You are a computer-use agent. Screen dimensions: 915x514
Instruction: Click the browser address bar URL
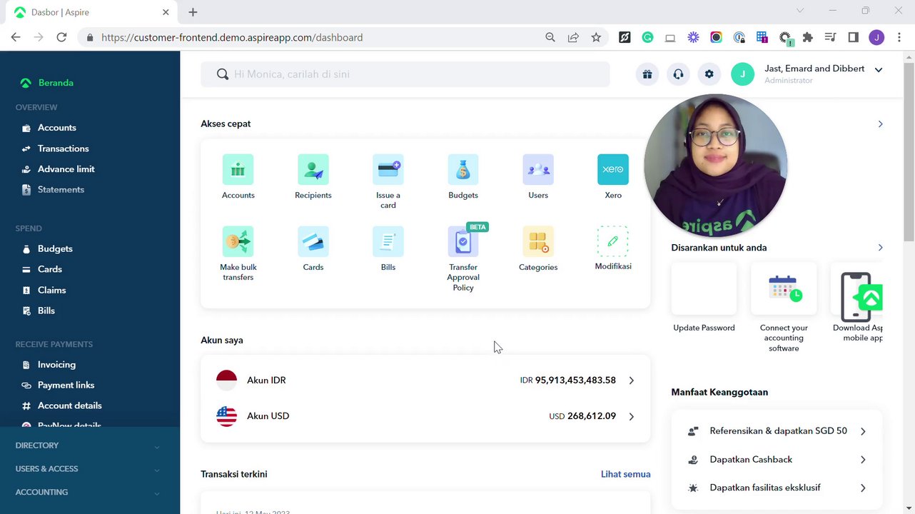pos(232,37)
